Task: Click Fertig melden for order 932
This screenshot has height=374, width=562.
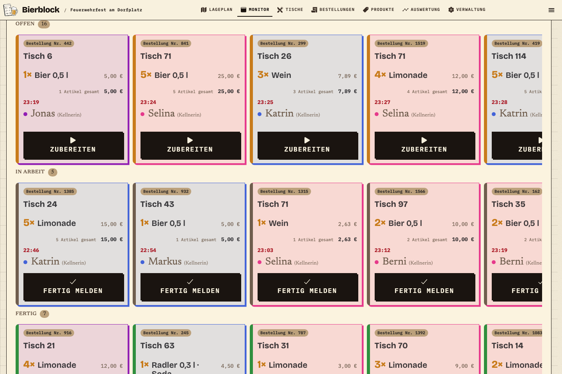Action: click(x=190, y=287)
